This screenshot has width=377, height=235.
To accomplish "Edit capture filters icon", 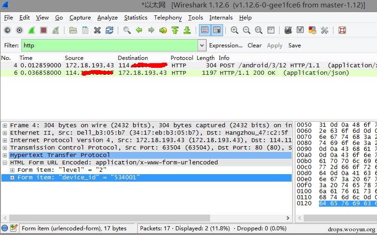I will [288, 30].
